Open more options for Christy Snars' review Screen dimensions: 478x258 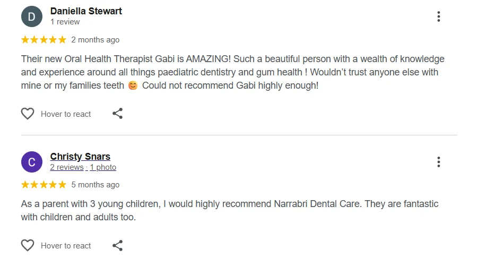click(438, 162)
